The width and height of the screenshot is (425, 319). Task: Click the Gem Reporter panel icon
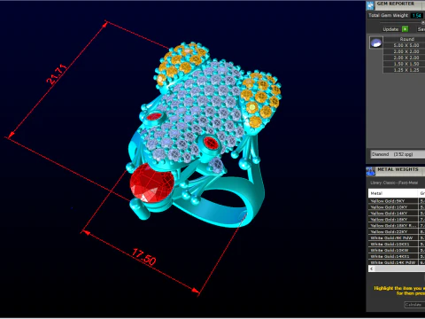[x=370, y=5]
